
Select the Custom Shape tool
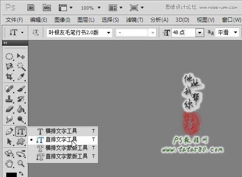pyautogui.click(x=21, y=142)
